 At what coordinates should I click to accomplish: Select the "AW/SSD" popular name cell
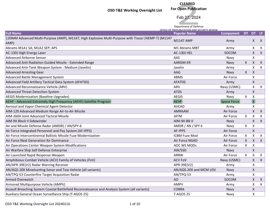click(x=180, y=150)
